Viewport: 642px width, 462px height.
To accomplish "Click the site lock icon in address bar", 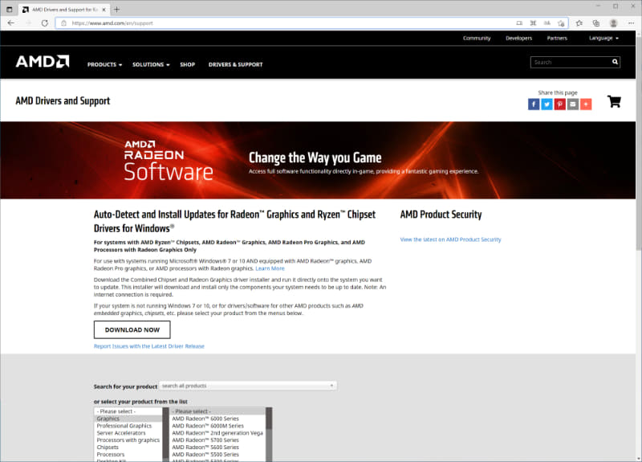I will point(63,23).
